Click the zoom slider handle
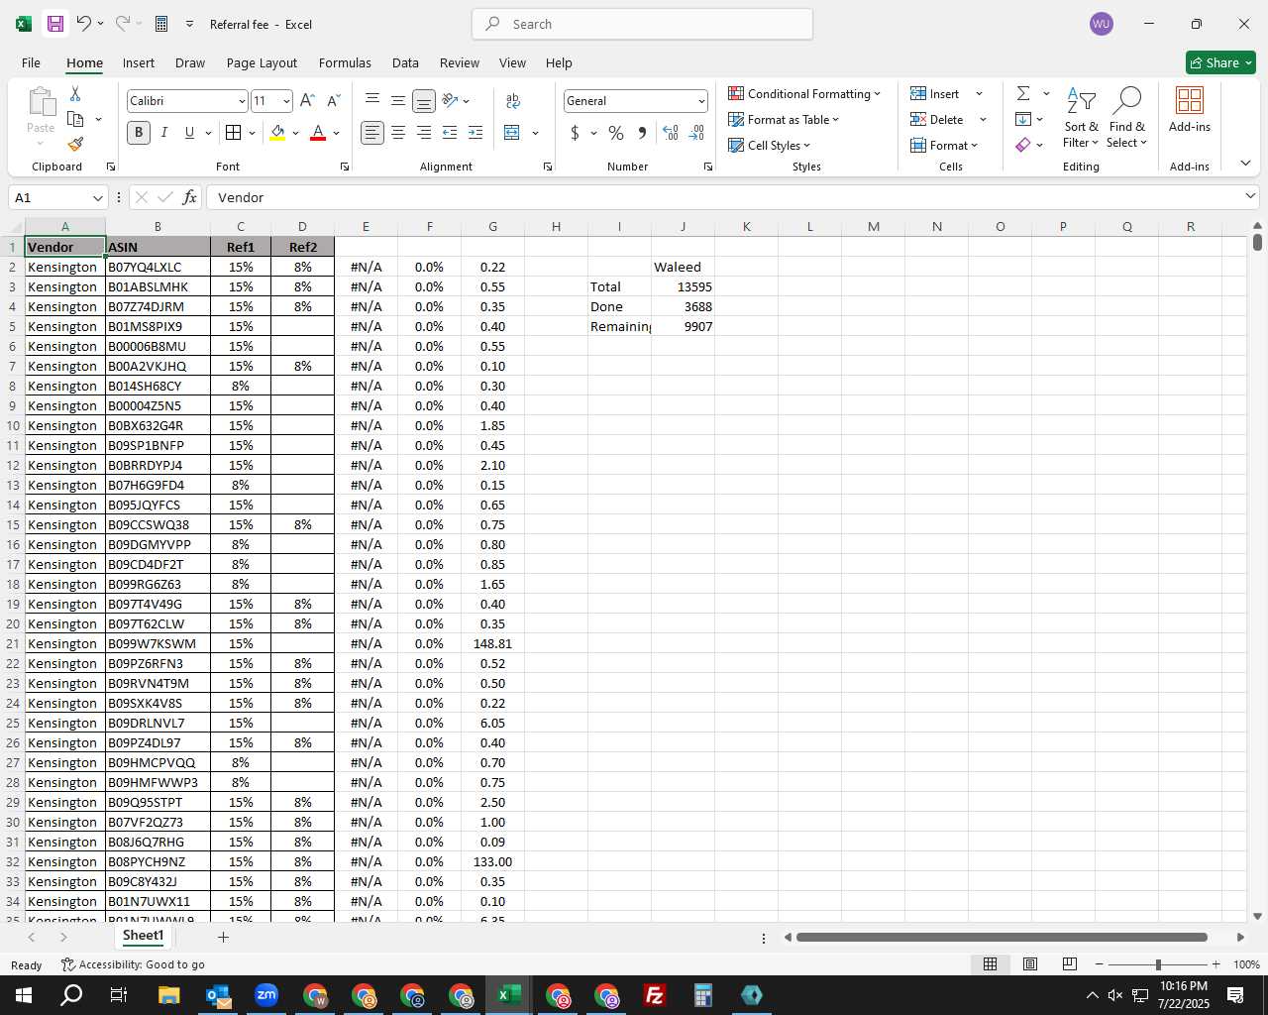Viewport: 1268px width, 1015px height. pyautogui.click(x=1158, y=964)
